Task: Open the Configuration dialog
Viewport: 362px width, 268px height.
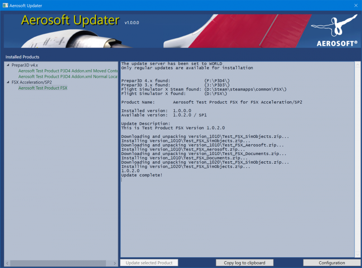Action: [332, 263]
